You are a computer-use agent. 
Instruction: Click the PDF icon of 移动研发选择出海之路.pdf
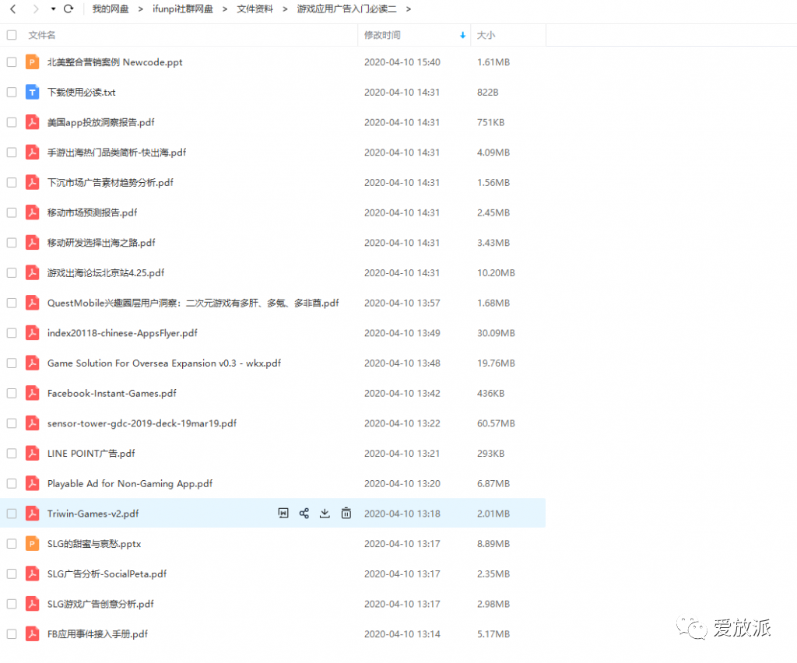[32, 243]
